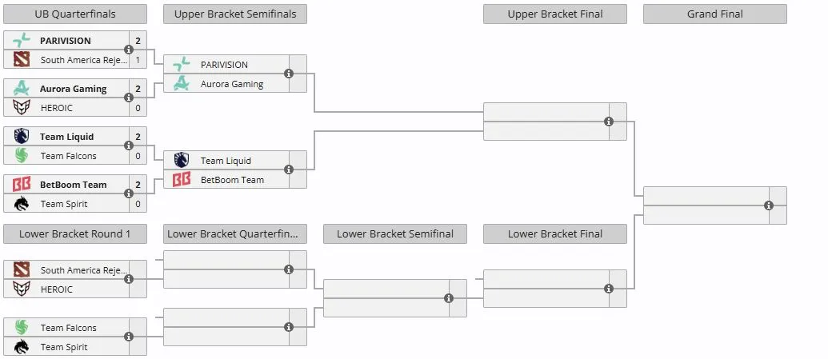Viewport: 828px width, 359px height.
Task: Open PARIVISION team link in UB Quarterfinals
Action: (x=66, y=41)
